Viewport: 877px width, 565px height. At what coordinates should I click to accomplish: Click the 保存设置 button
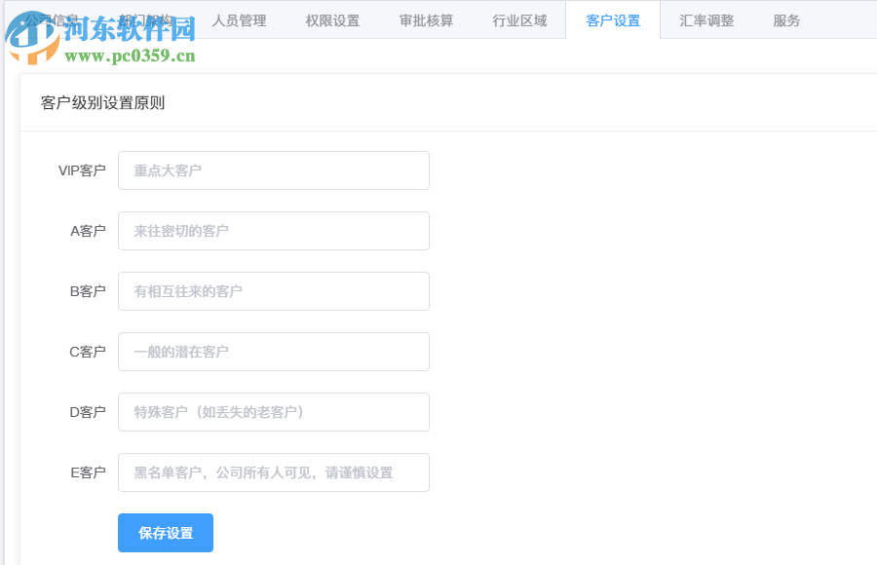[x=165, y=533]
